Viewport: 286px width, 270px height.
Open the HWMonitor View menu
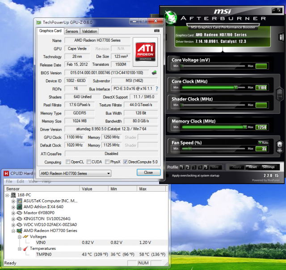point(33,181)
